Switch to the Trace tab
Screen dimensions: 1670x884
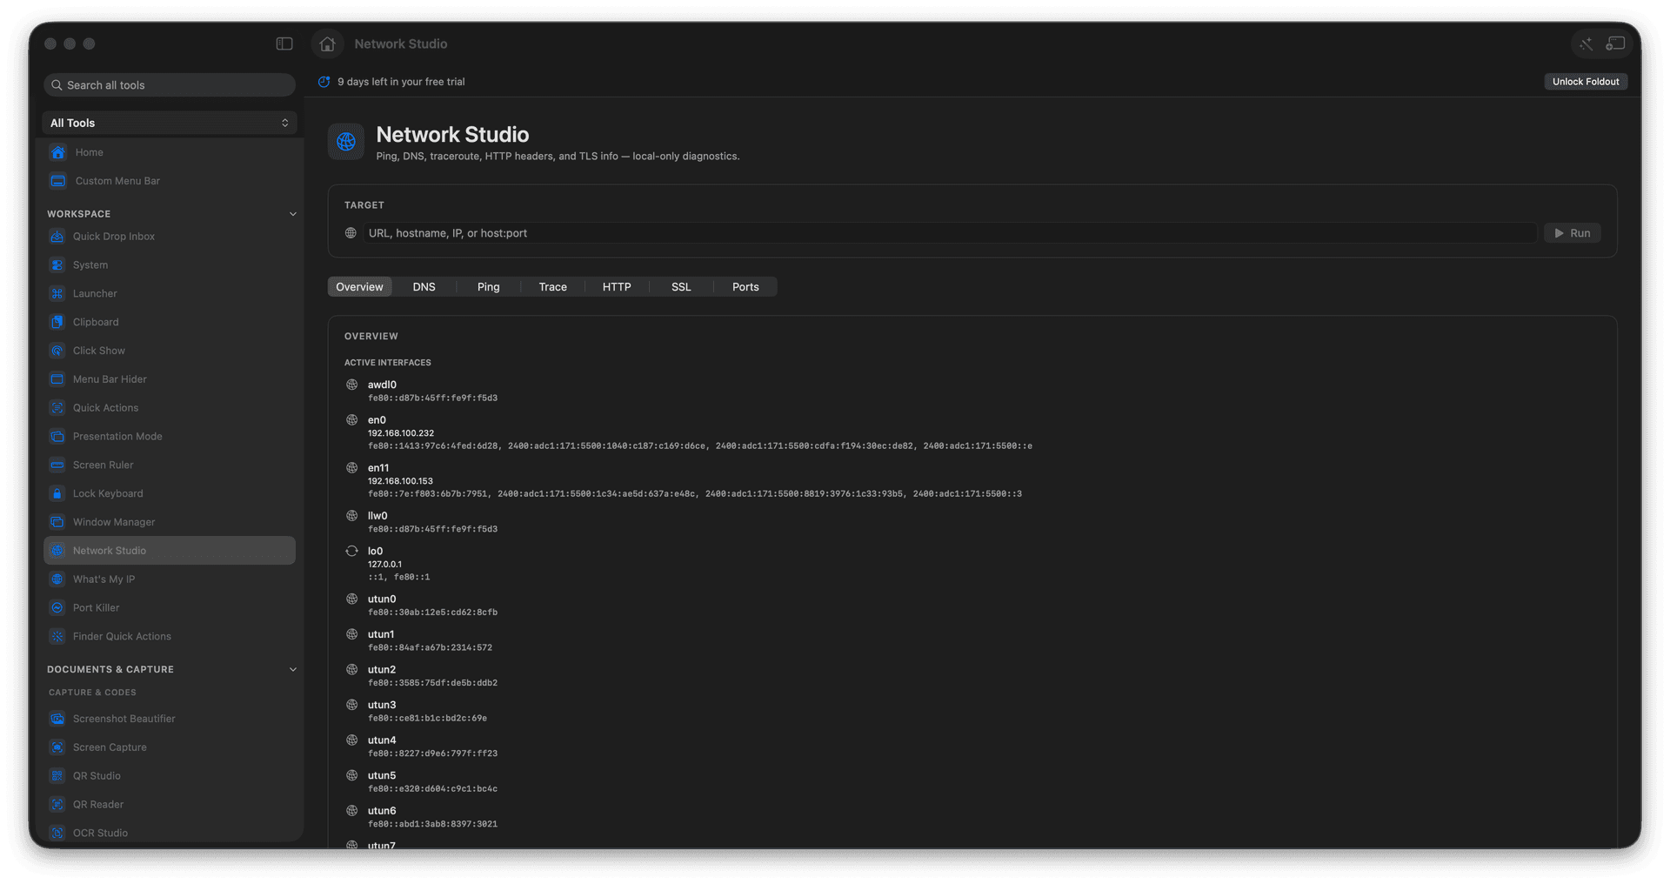tap(553, 287)
